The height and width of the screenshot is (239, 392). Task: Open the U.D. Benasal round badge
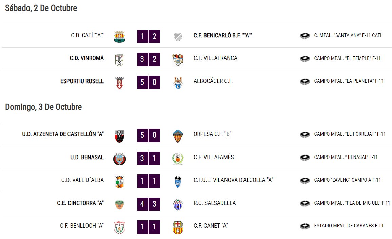(x=119, y=159)
